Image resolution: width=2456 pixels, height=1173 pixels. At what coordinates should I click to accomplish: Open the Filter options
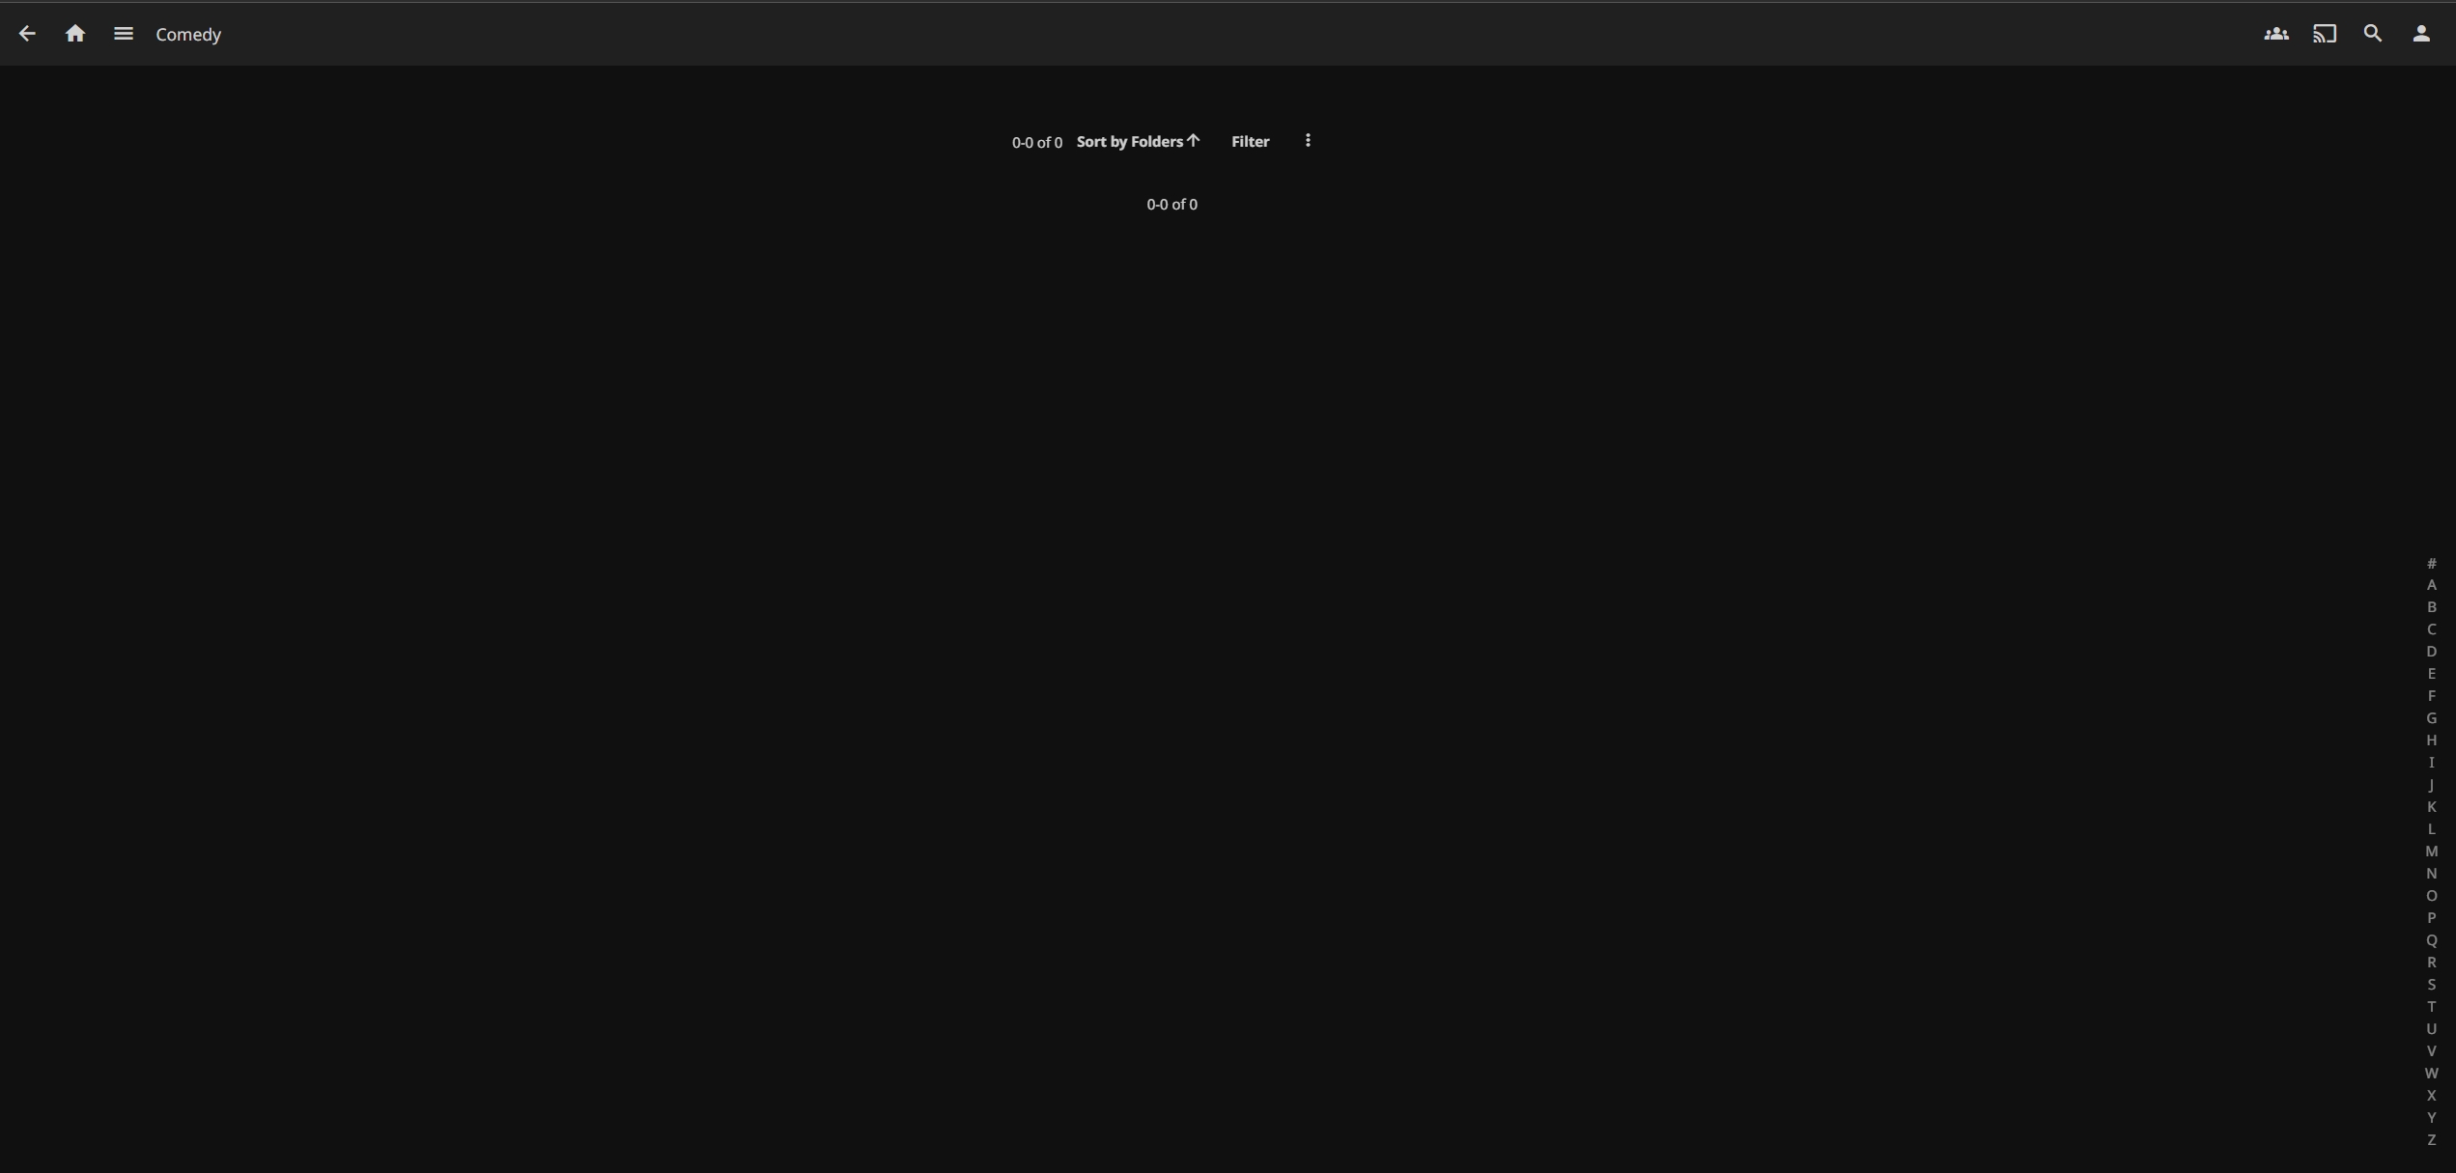click(x=1250, y=141)
